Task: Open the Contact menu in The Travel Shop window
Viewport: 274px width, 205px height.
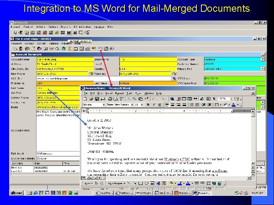Action: click(29, 43)
